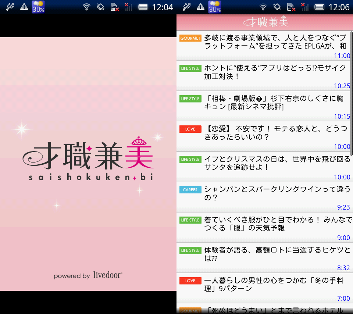Image resolution: width=353 pixels, height=314 pixels.
Task: Tap the LOVE tag on the 恋愛 article
Action: (190, 129)
